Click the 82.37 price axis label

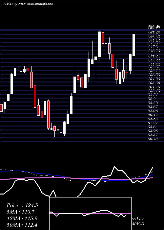pyautogui.click(x=153, y=135)
